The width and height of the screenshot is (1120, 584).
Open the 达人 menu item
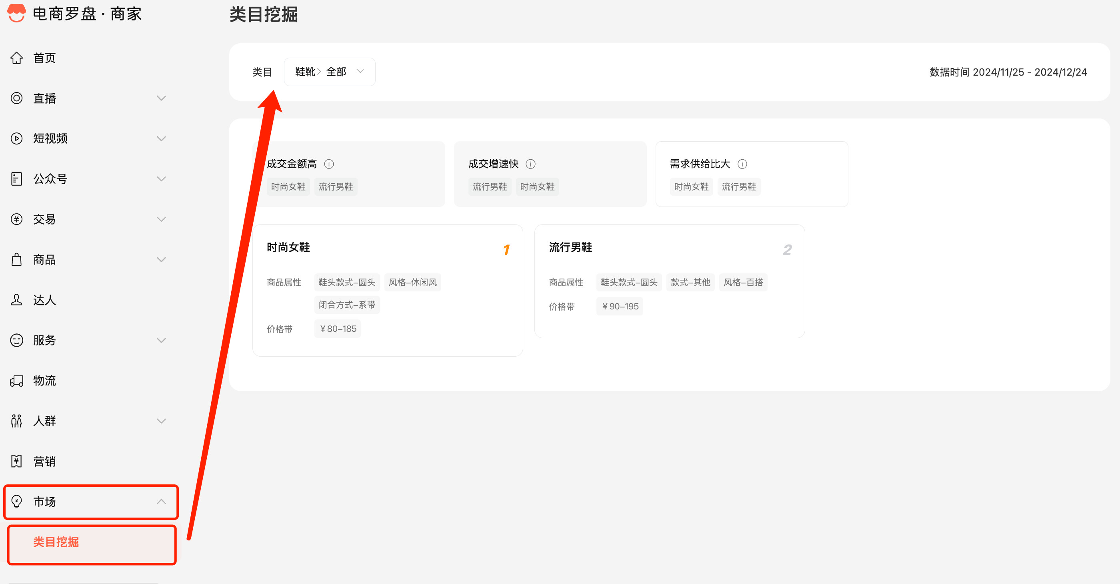[x=44, y=300]
